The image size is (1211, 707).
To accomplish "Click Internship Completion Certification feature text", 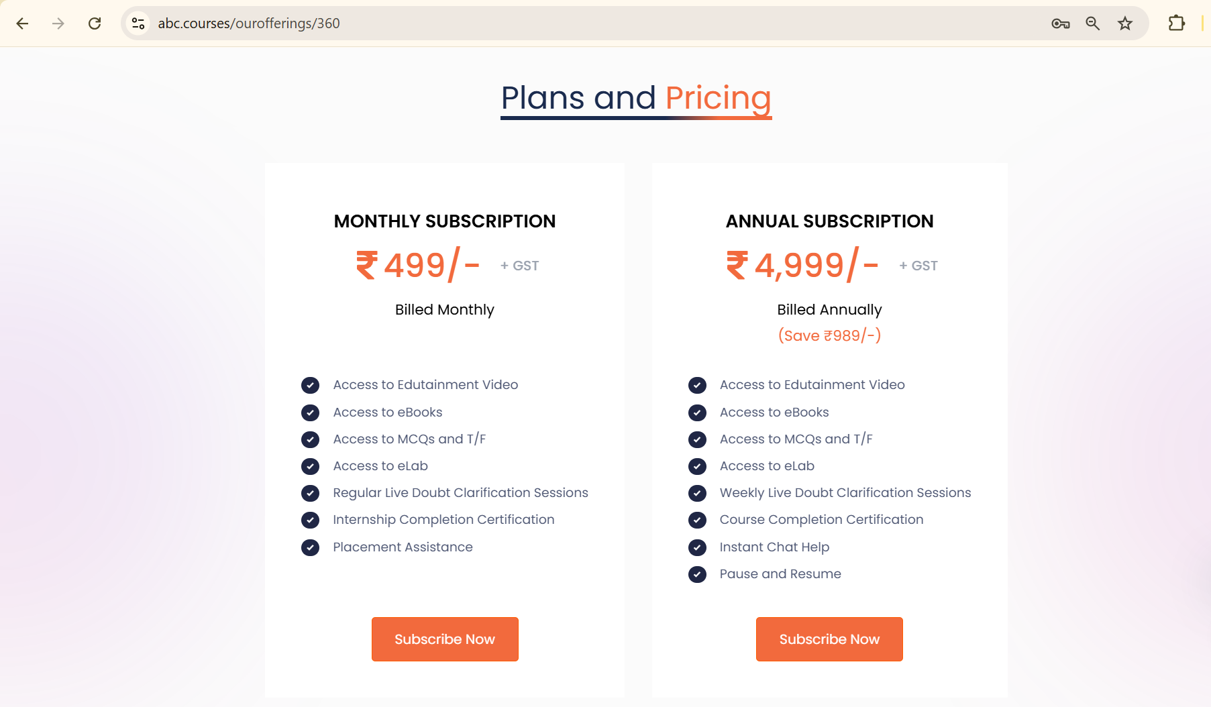I will click(x=443, y=520).
